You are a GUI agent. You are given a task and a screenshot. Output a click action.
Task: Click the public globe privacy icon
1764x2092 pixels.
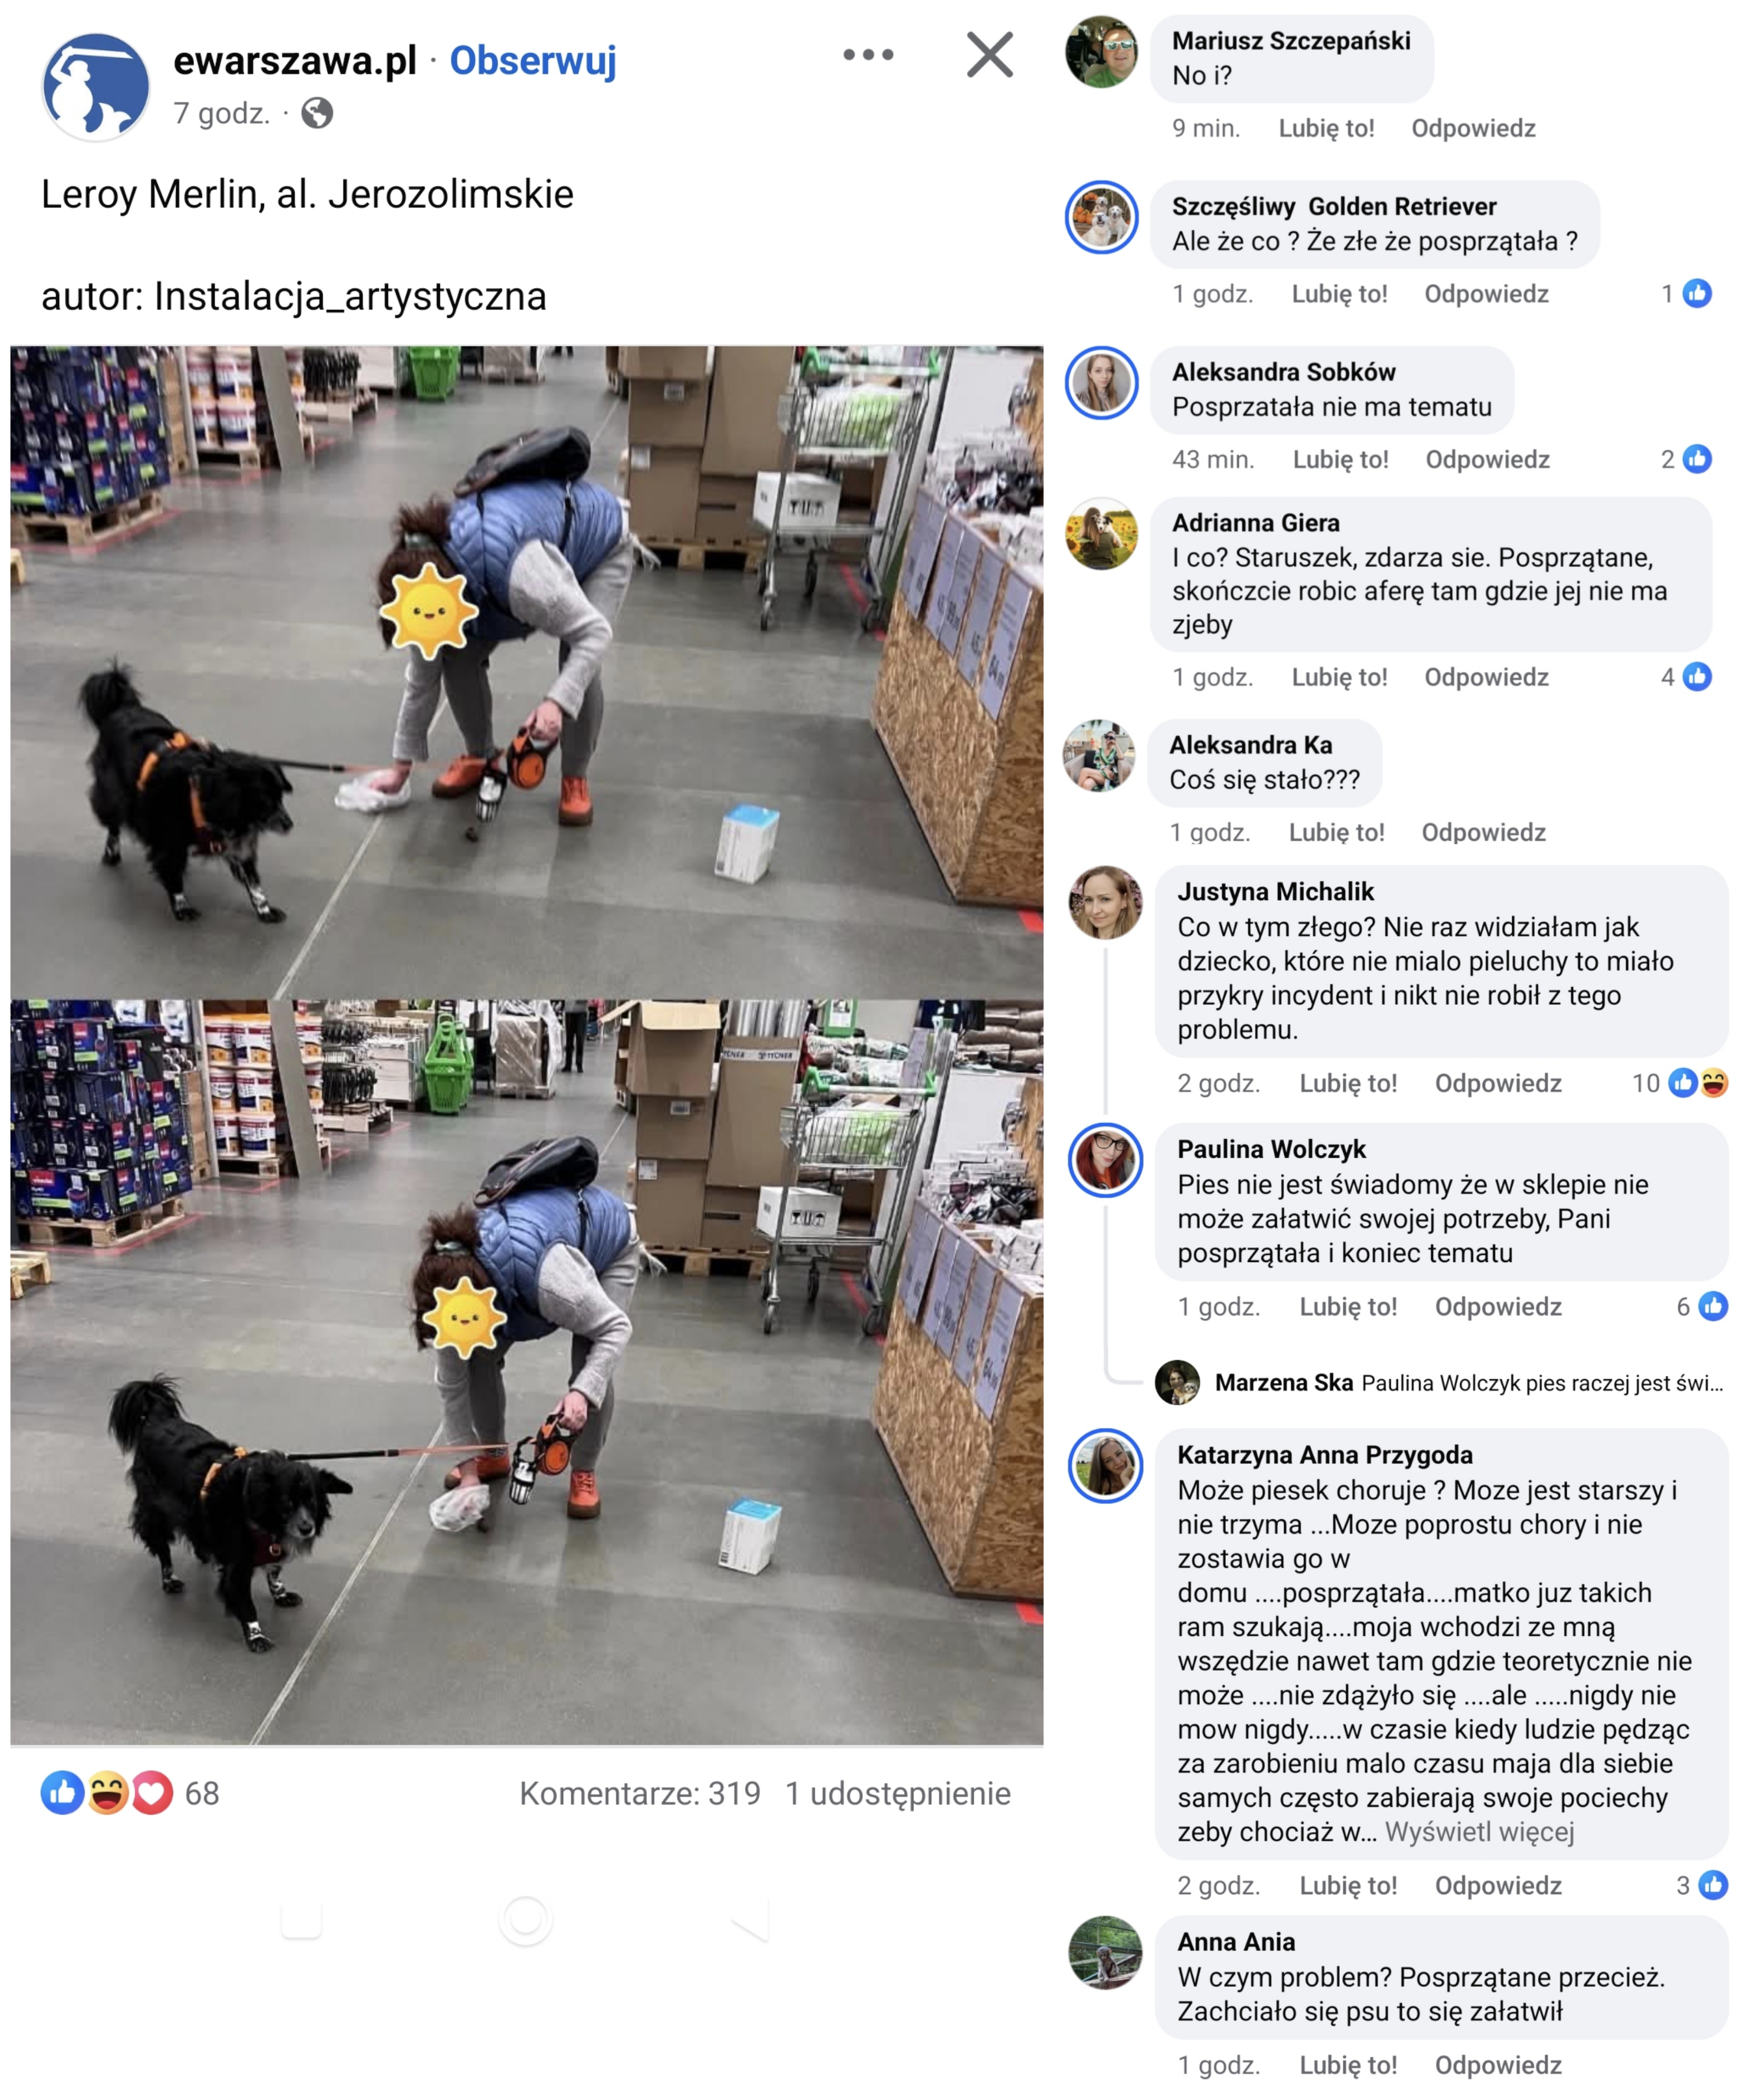(x=317, y=113)
